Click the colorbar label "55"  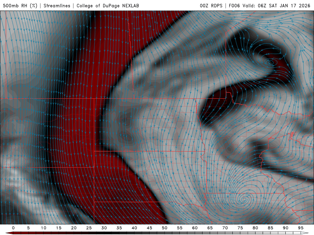(180, 228)
